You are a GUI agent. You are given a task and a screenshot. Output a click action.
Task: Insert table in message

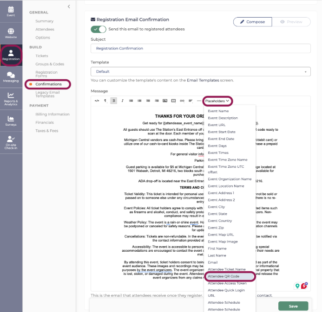[x=173, y=101]
